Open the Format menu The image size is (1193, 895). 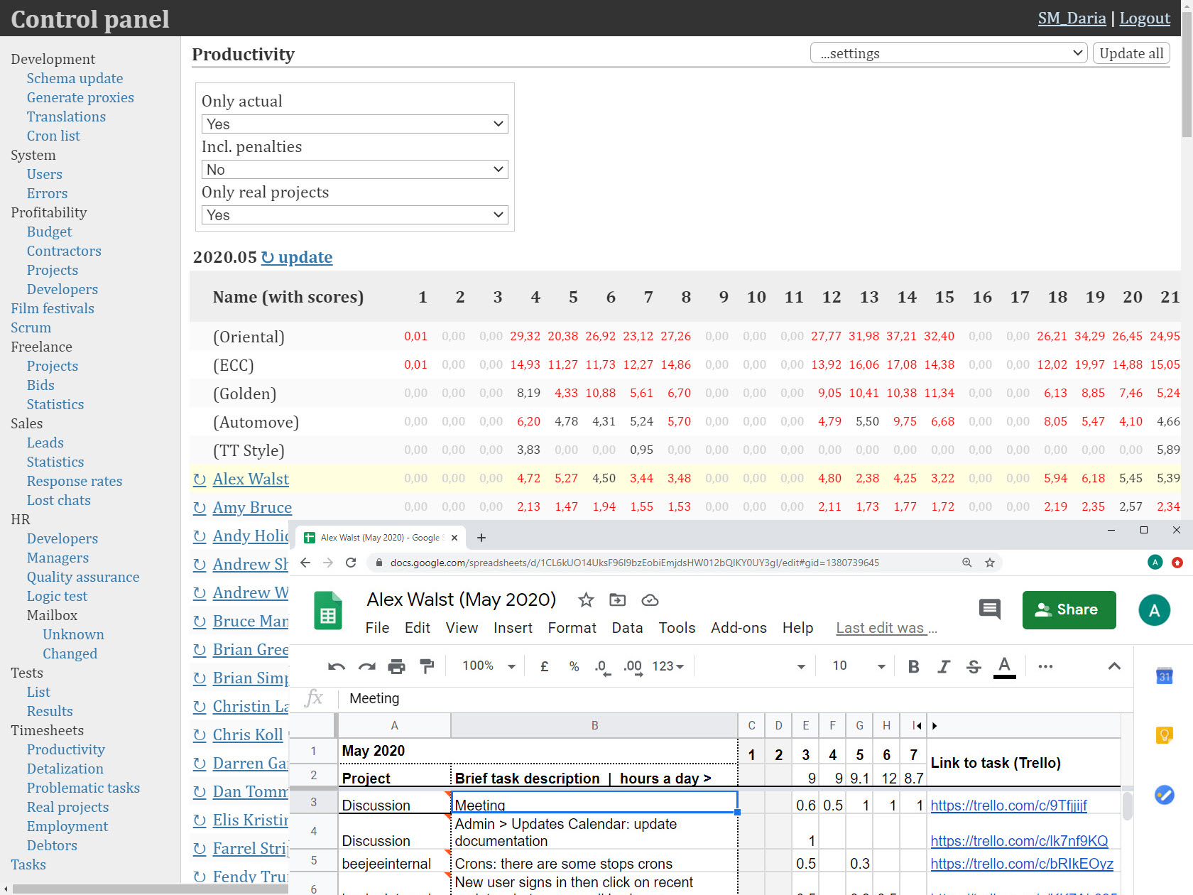pyautogui.click(x=572, y=628)
